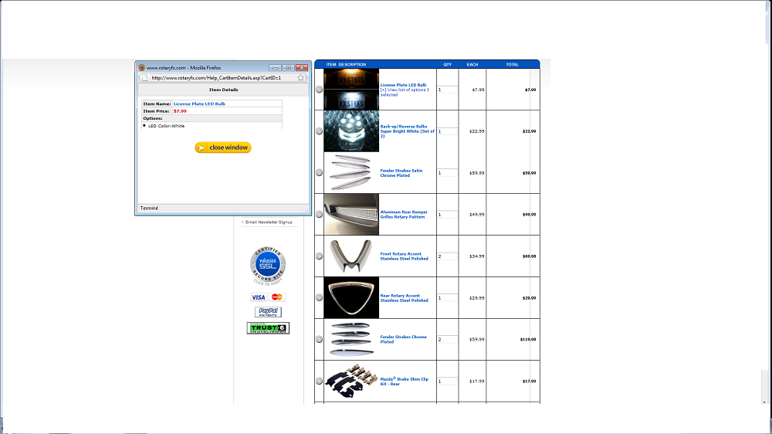Remove Aluminum Rear Bumper Grilles from cart

(x=319, y=214)
